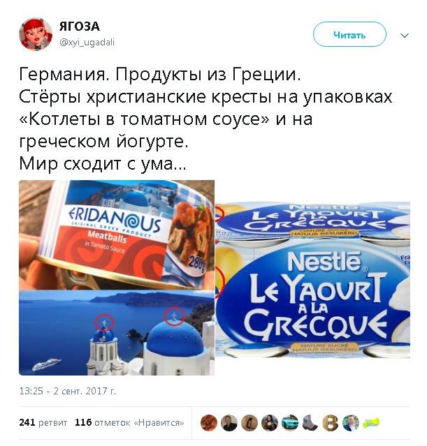View the 241 retweets list
This screenshot has width=427, height=446.
[x=43, y=422]
